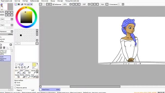The height and width of the screenshot is (93, 165).
Task: Choose the Bucket fill tool
Action: [22, 76]
